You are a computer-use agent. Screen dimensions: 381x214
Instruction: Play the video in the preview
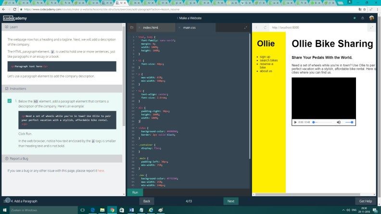[295, 122]
